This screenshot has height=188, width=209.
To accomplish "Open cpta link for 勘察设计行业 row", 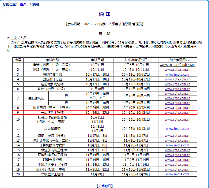I will click(177, 79).
